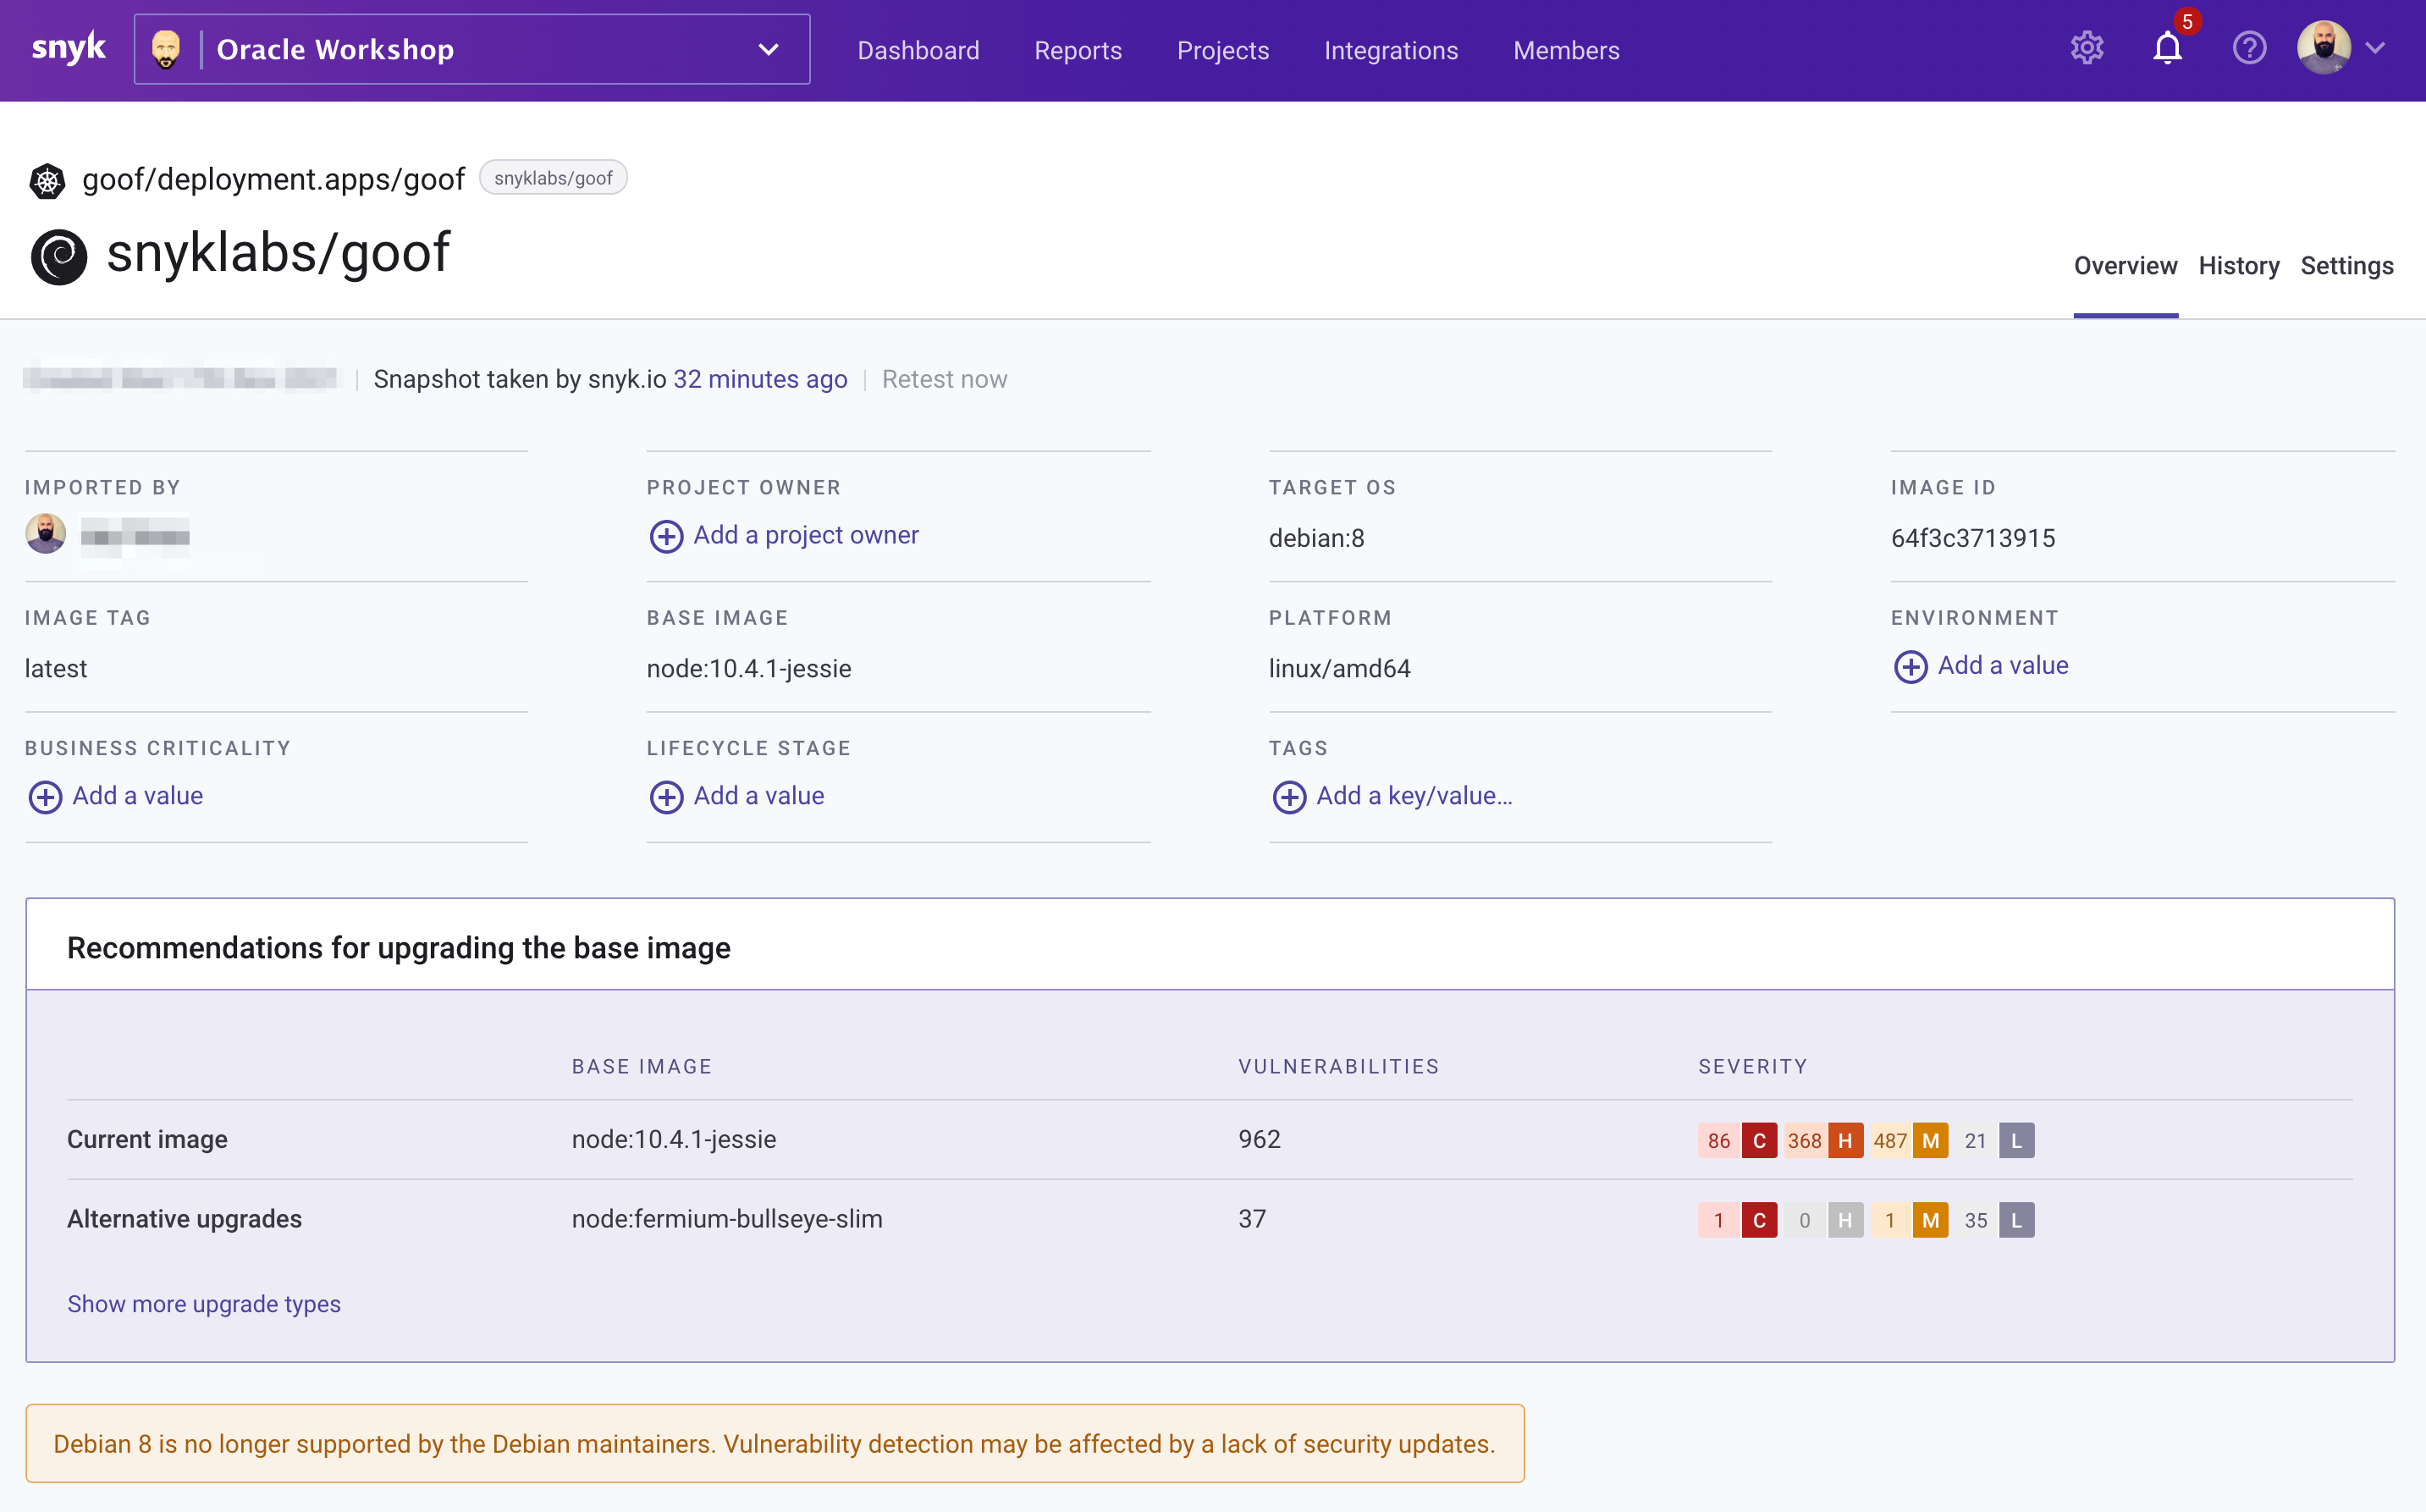Open the 32 minutes ago snapshot link

coord(759,379)
